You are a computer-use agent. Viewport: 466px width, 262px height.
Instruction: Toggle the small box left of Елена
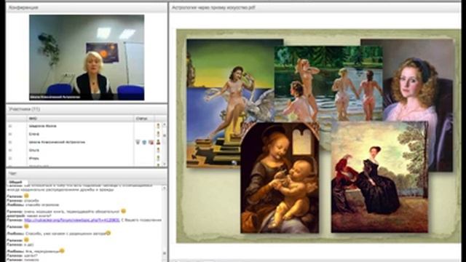click(x=10, y=134)
